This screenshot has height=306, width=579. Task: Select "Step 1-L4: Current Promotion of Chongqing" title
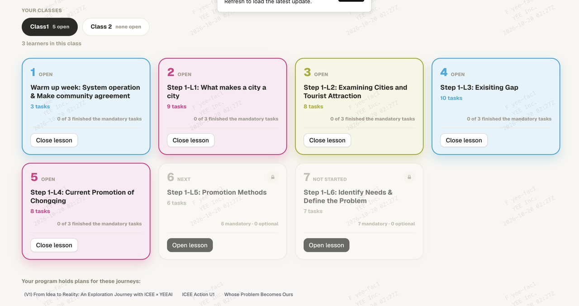coord(82,197)
